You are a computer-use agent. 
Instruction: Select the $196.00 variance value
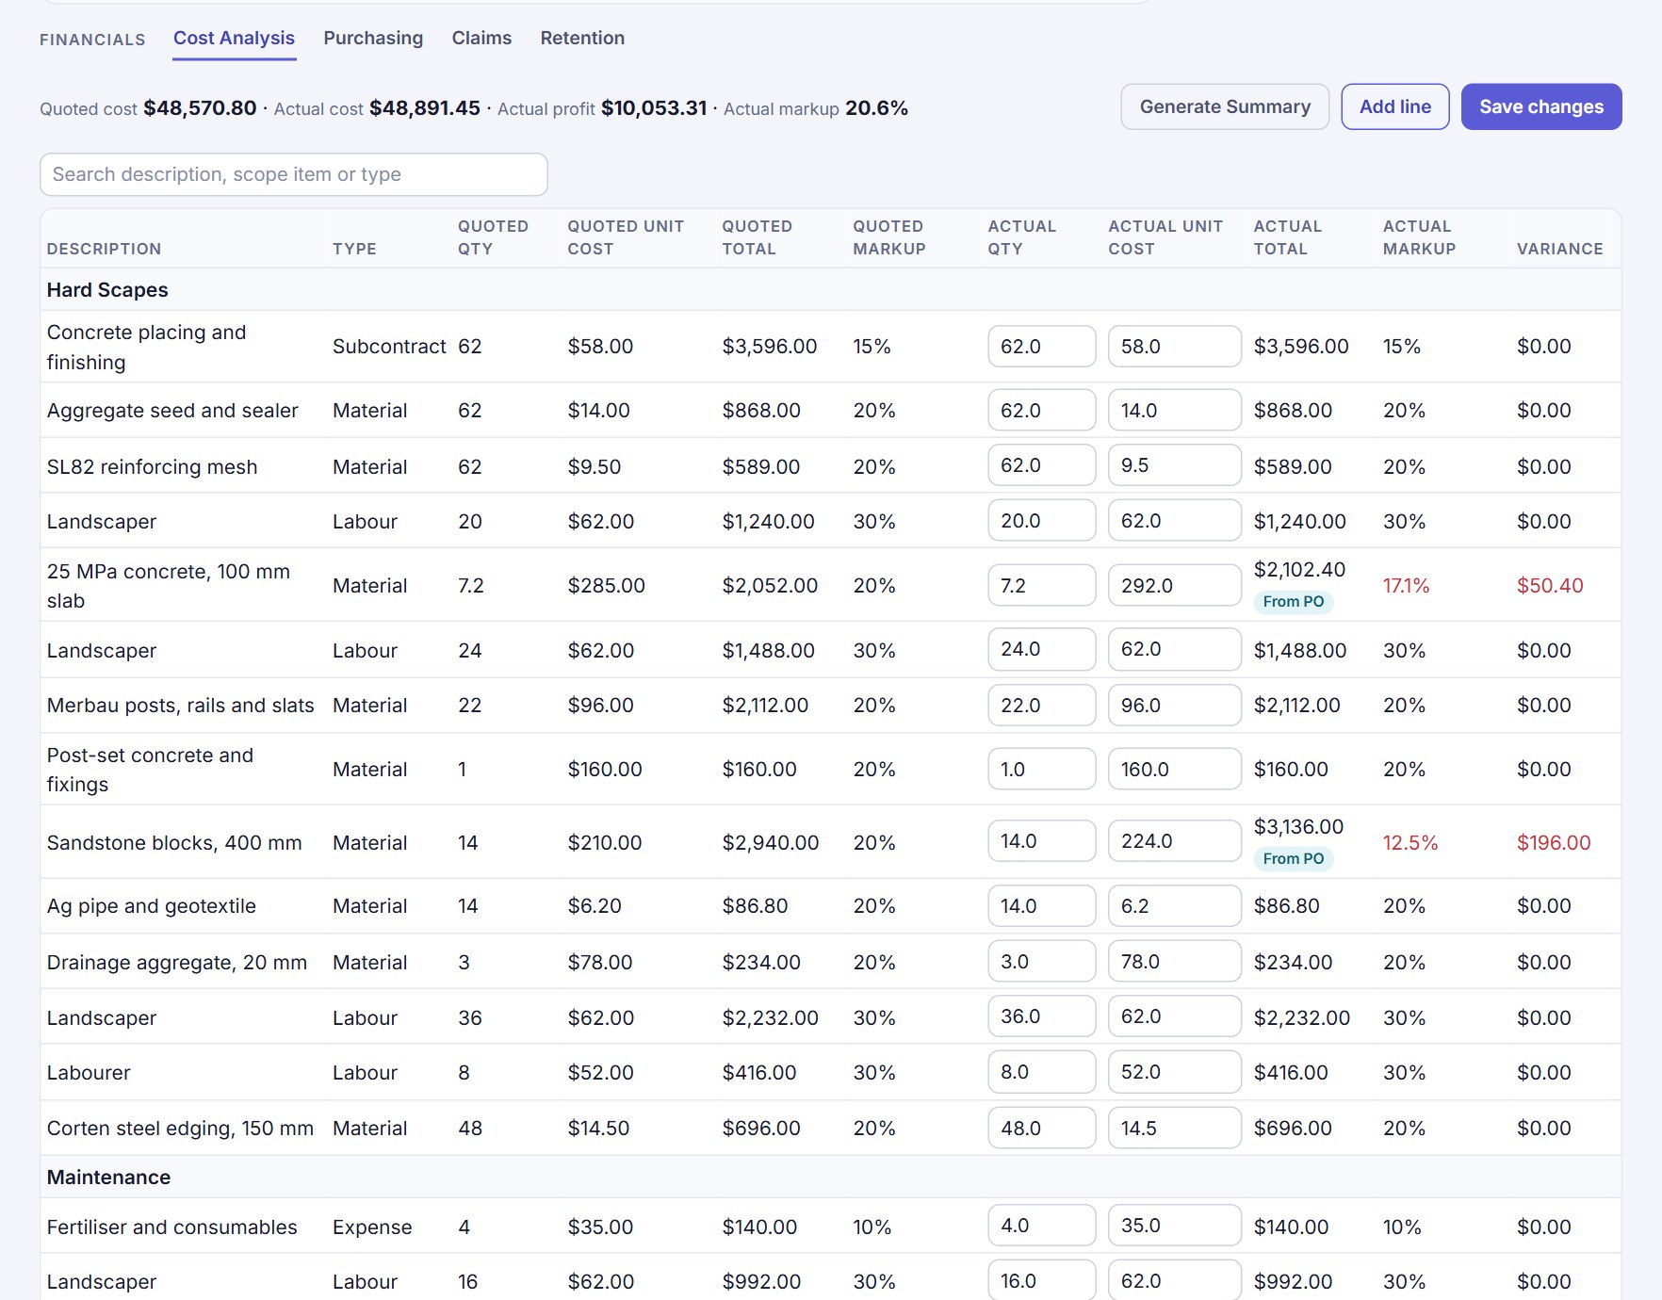pyautogui.click(x=1554, y=843)
